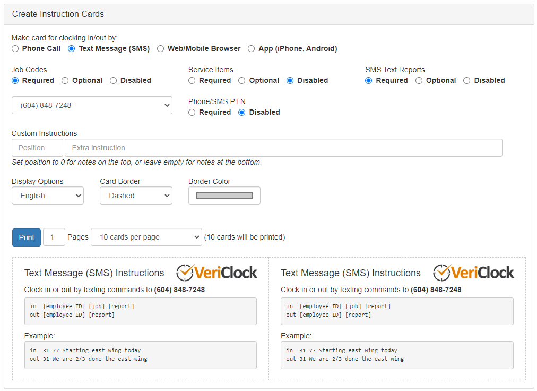Screen dimensions: 537x391
Task: Click the VeriClock logo on the right card
Action: click(473, 273)
